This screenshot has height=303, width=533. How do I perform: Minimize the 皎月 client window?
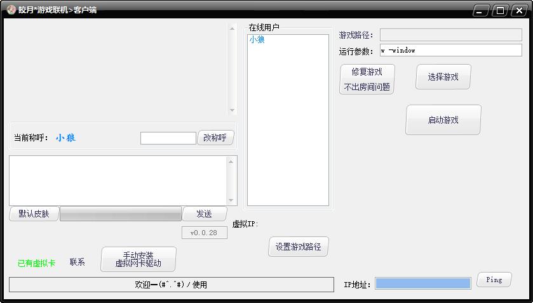click(480, 11)
